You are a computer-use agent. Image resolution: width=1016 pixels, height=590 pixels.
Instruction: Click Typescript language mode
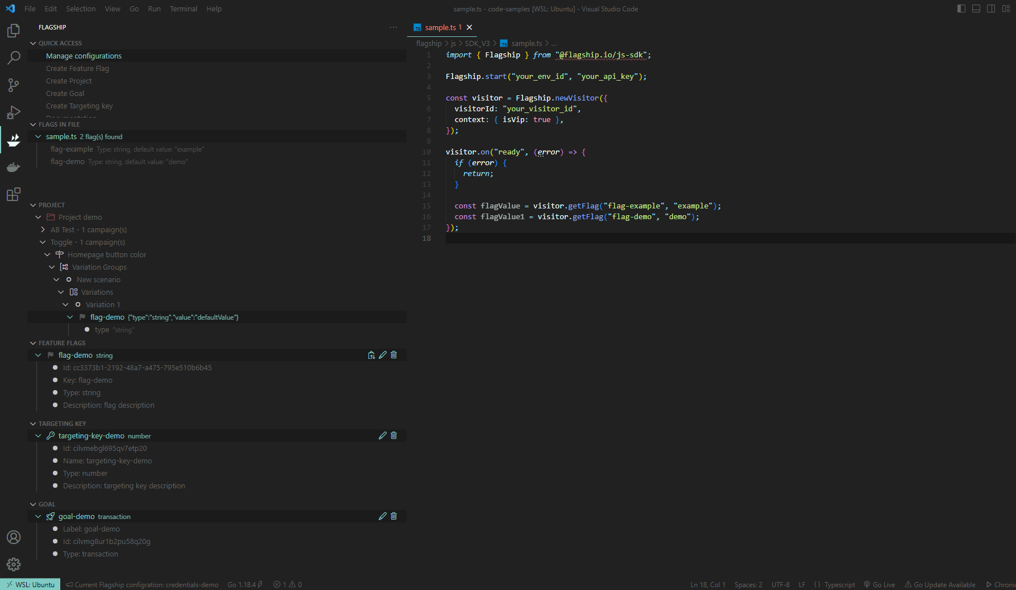pyautogui.click(x=839, y=584)
